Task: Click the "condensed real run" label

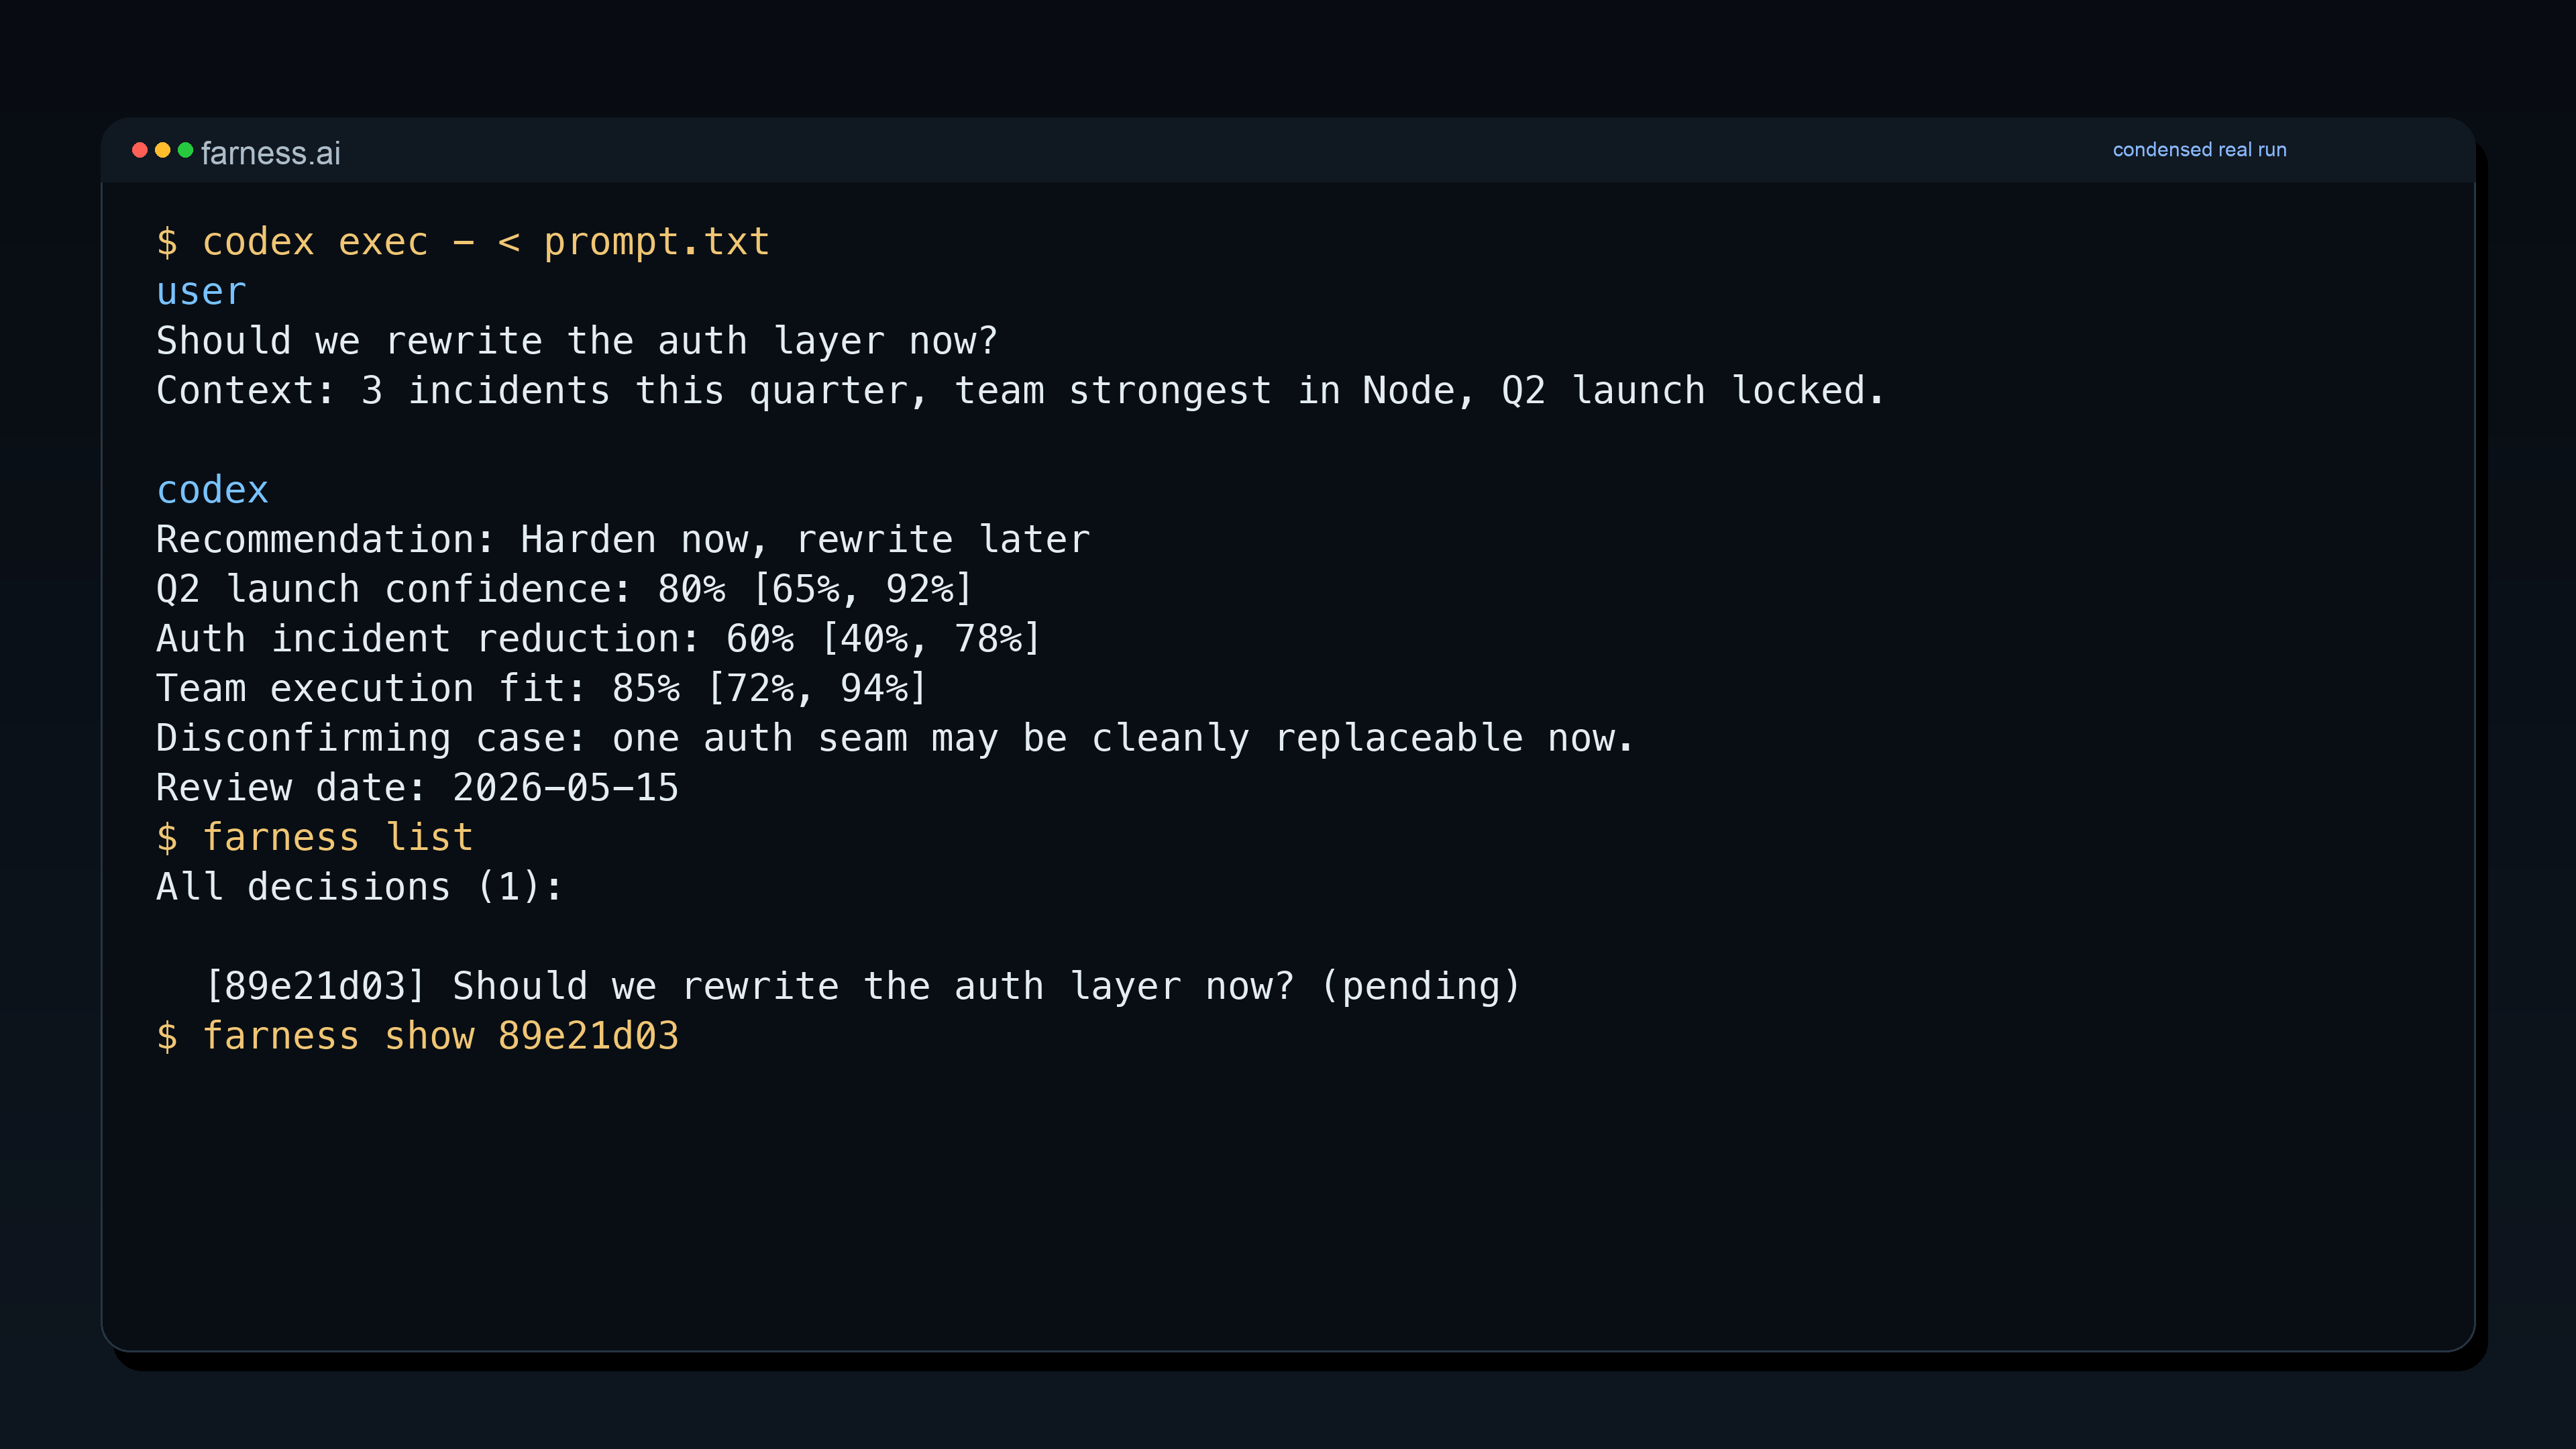Action: [2199, 150]
